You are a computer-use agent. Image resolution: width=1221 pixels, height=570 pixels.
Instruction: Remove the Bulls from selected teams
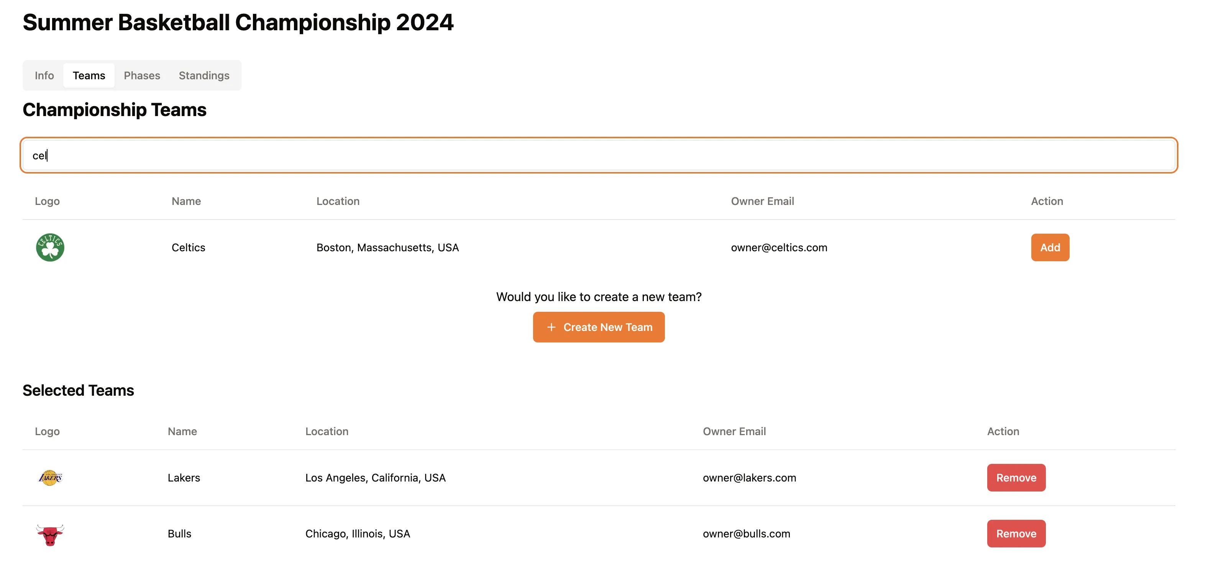pyautogui.click(x=1016, y=534)
